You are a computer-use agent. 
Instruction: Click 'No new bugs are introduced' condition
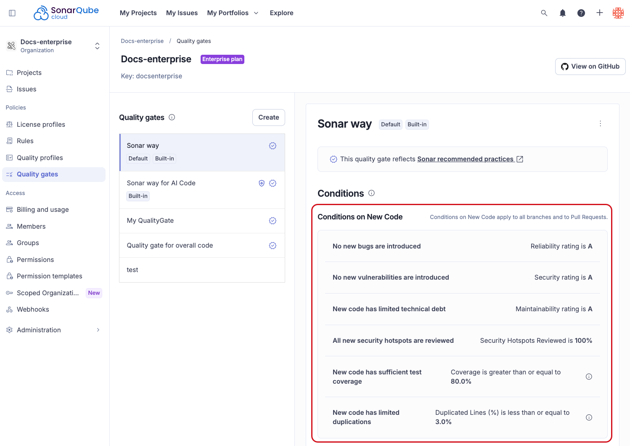click(x=376, y=246)
